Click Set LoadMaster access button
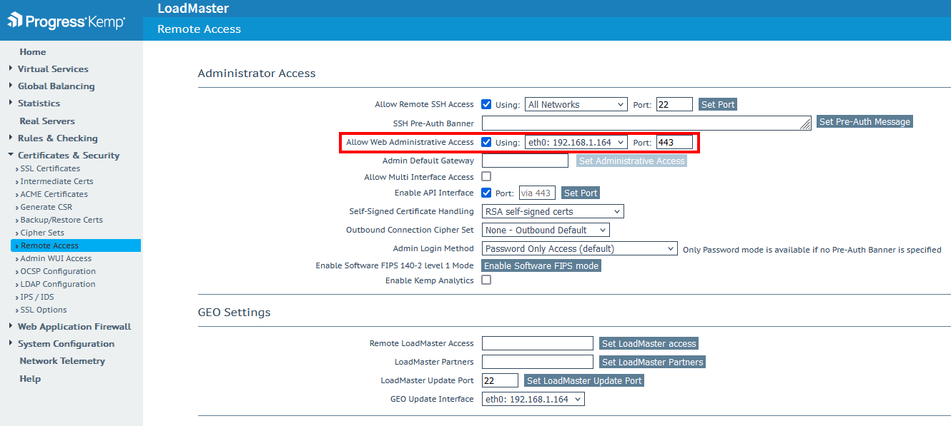The height and width of the screenshot is (426, 951). (649, 343)
